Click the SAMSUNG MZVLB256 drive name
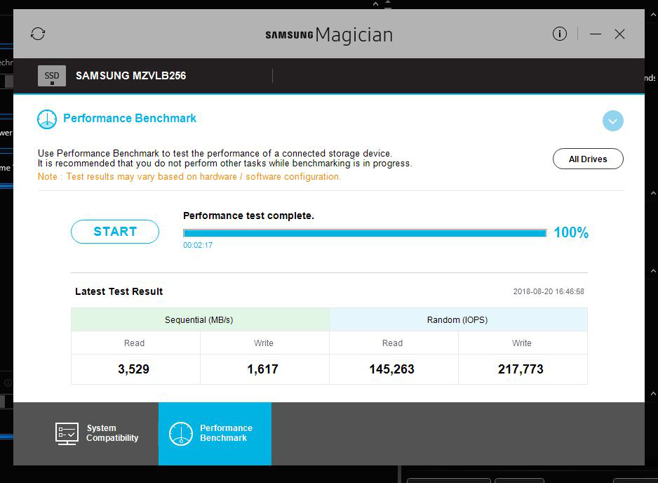 130,76
